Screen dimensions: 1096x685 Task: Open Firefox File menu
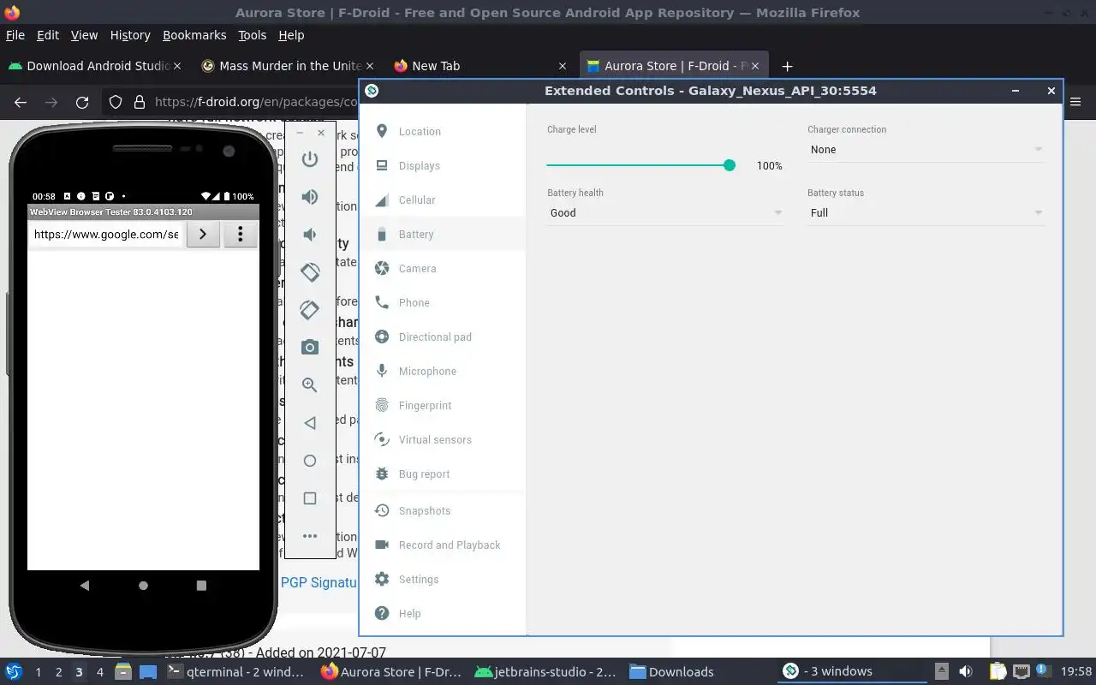(x=15, y=35)
